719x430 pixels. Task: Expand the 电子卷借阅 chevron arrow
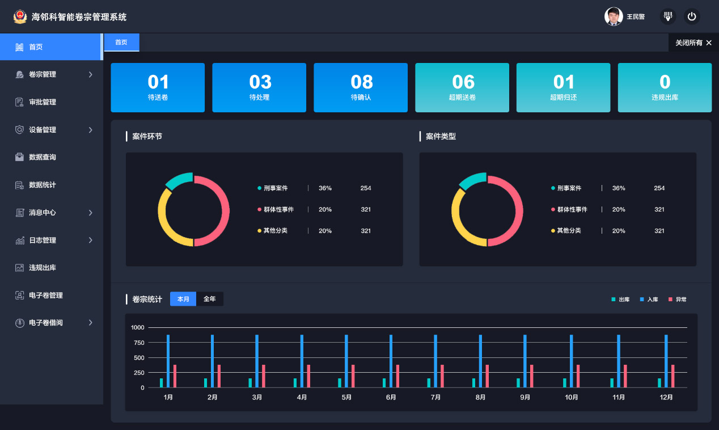(x=91, y=323)
